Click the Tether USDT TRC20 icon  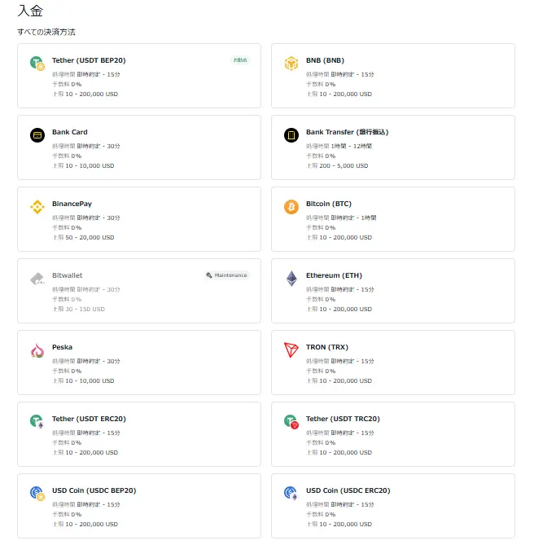pos(291,422)
